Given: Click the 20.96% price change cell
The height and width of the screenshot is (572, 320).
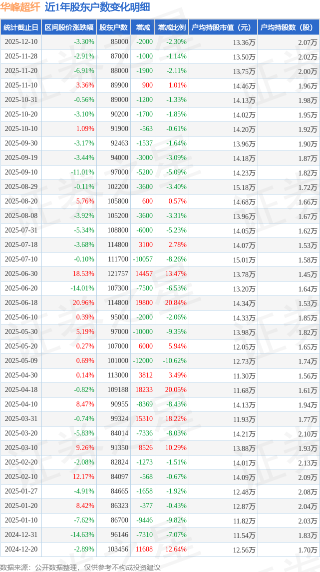Looking at the screenshot, I should (84, 303).
